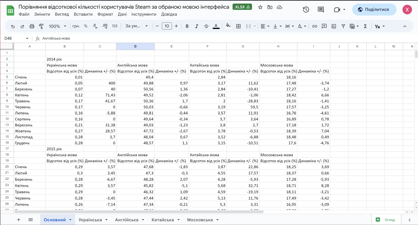The height and width of the screenshot is (225, 418).
Task: Click the Name Box showing D48
Action: click(x=16, y=38)
